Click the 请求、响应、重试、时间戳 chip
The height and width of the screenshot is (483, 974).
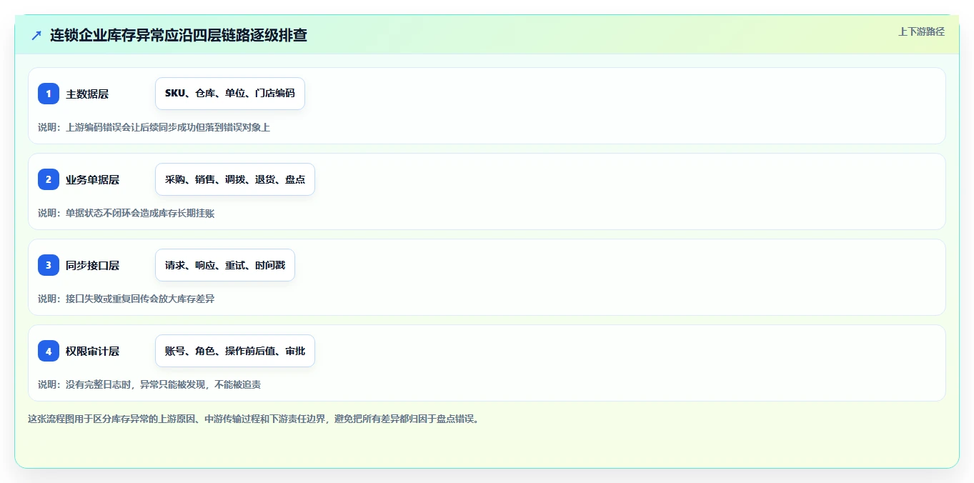225,265
